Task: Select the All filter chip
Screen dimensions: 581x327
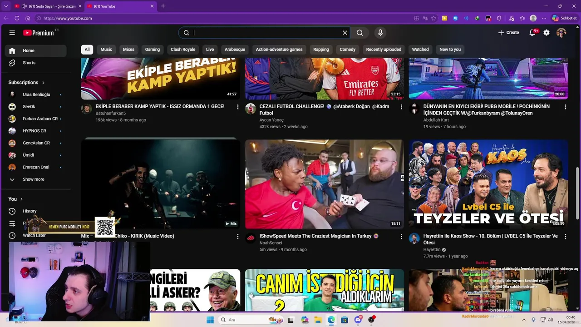Action: click(x=87, y=50)
